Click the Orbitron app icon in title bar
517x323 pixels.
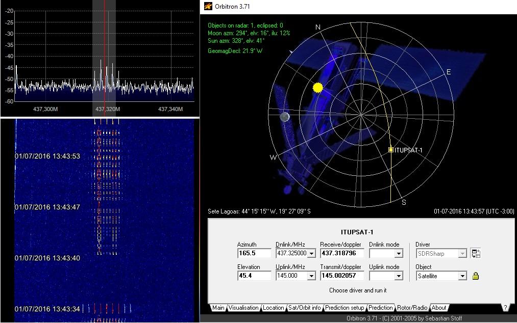208,6
